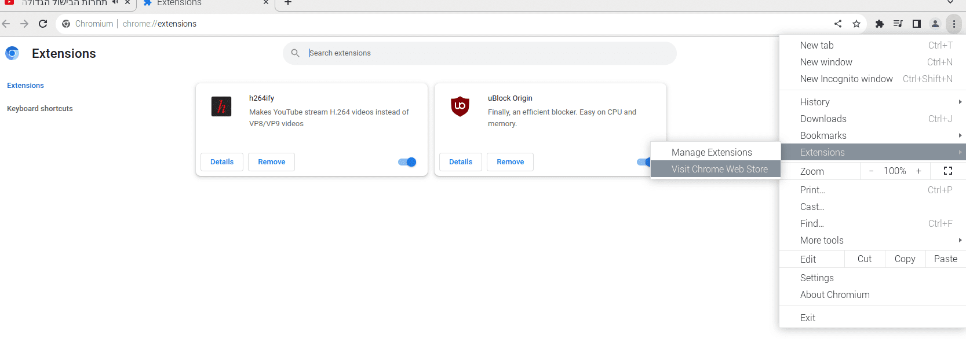Open the tab search chevron
The width and height of the screenshot is (966, 357).
click(x=950, y=2)
